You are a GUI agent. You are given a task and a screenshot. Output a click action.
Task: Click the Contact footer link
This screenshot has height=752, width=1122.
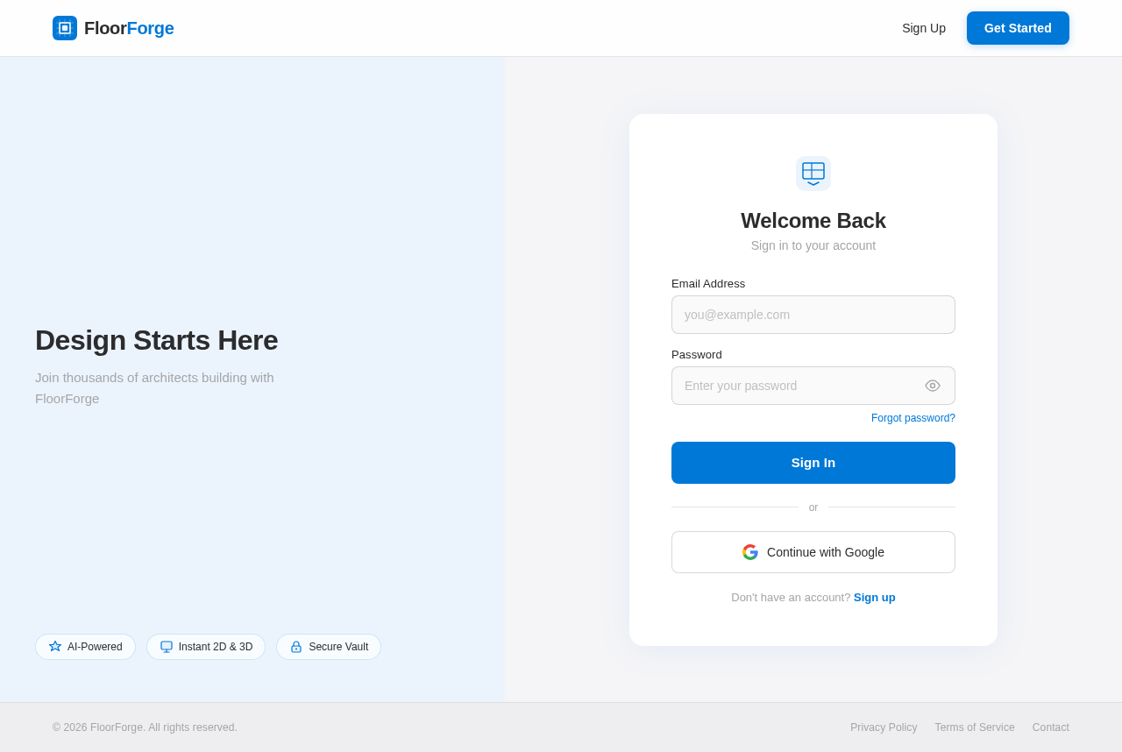1051,727
